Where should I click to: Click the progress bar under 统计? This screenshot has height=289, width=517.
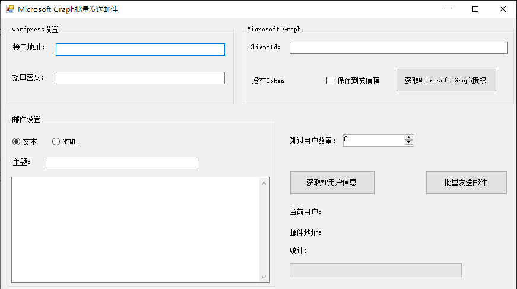coord(376,270)
